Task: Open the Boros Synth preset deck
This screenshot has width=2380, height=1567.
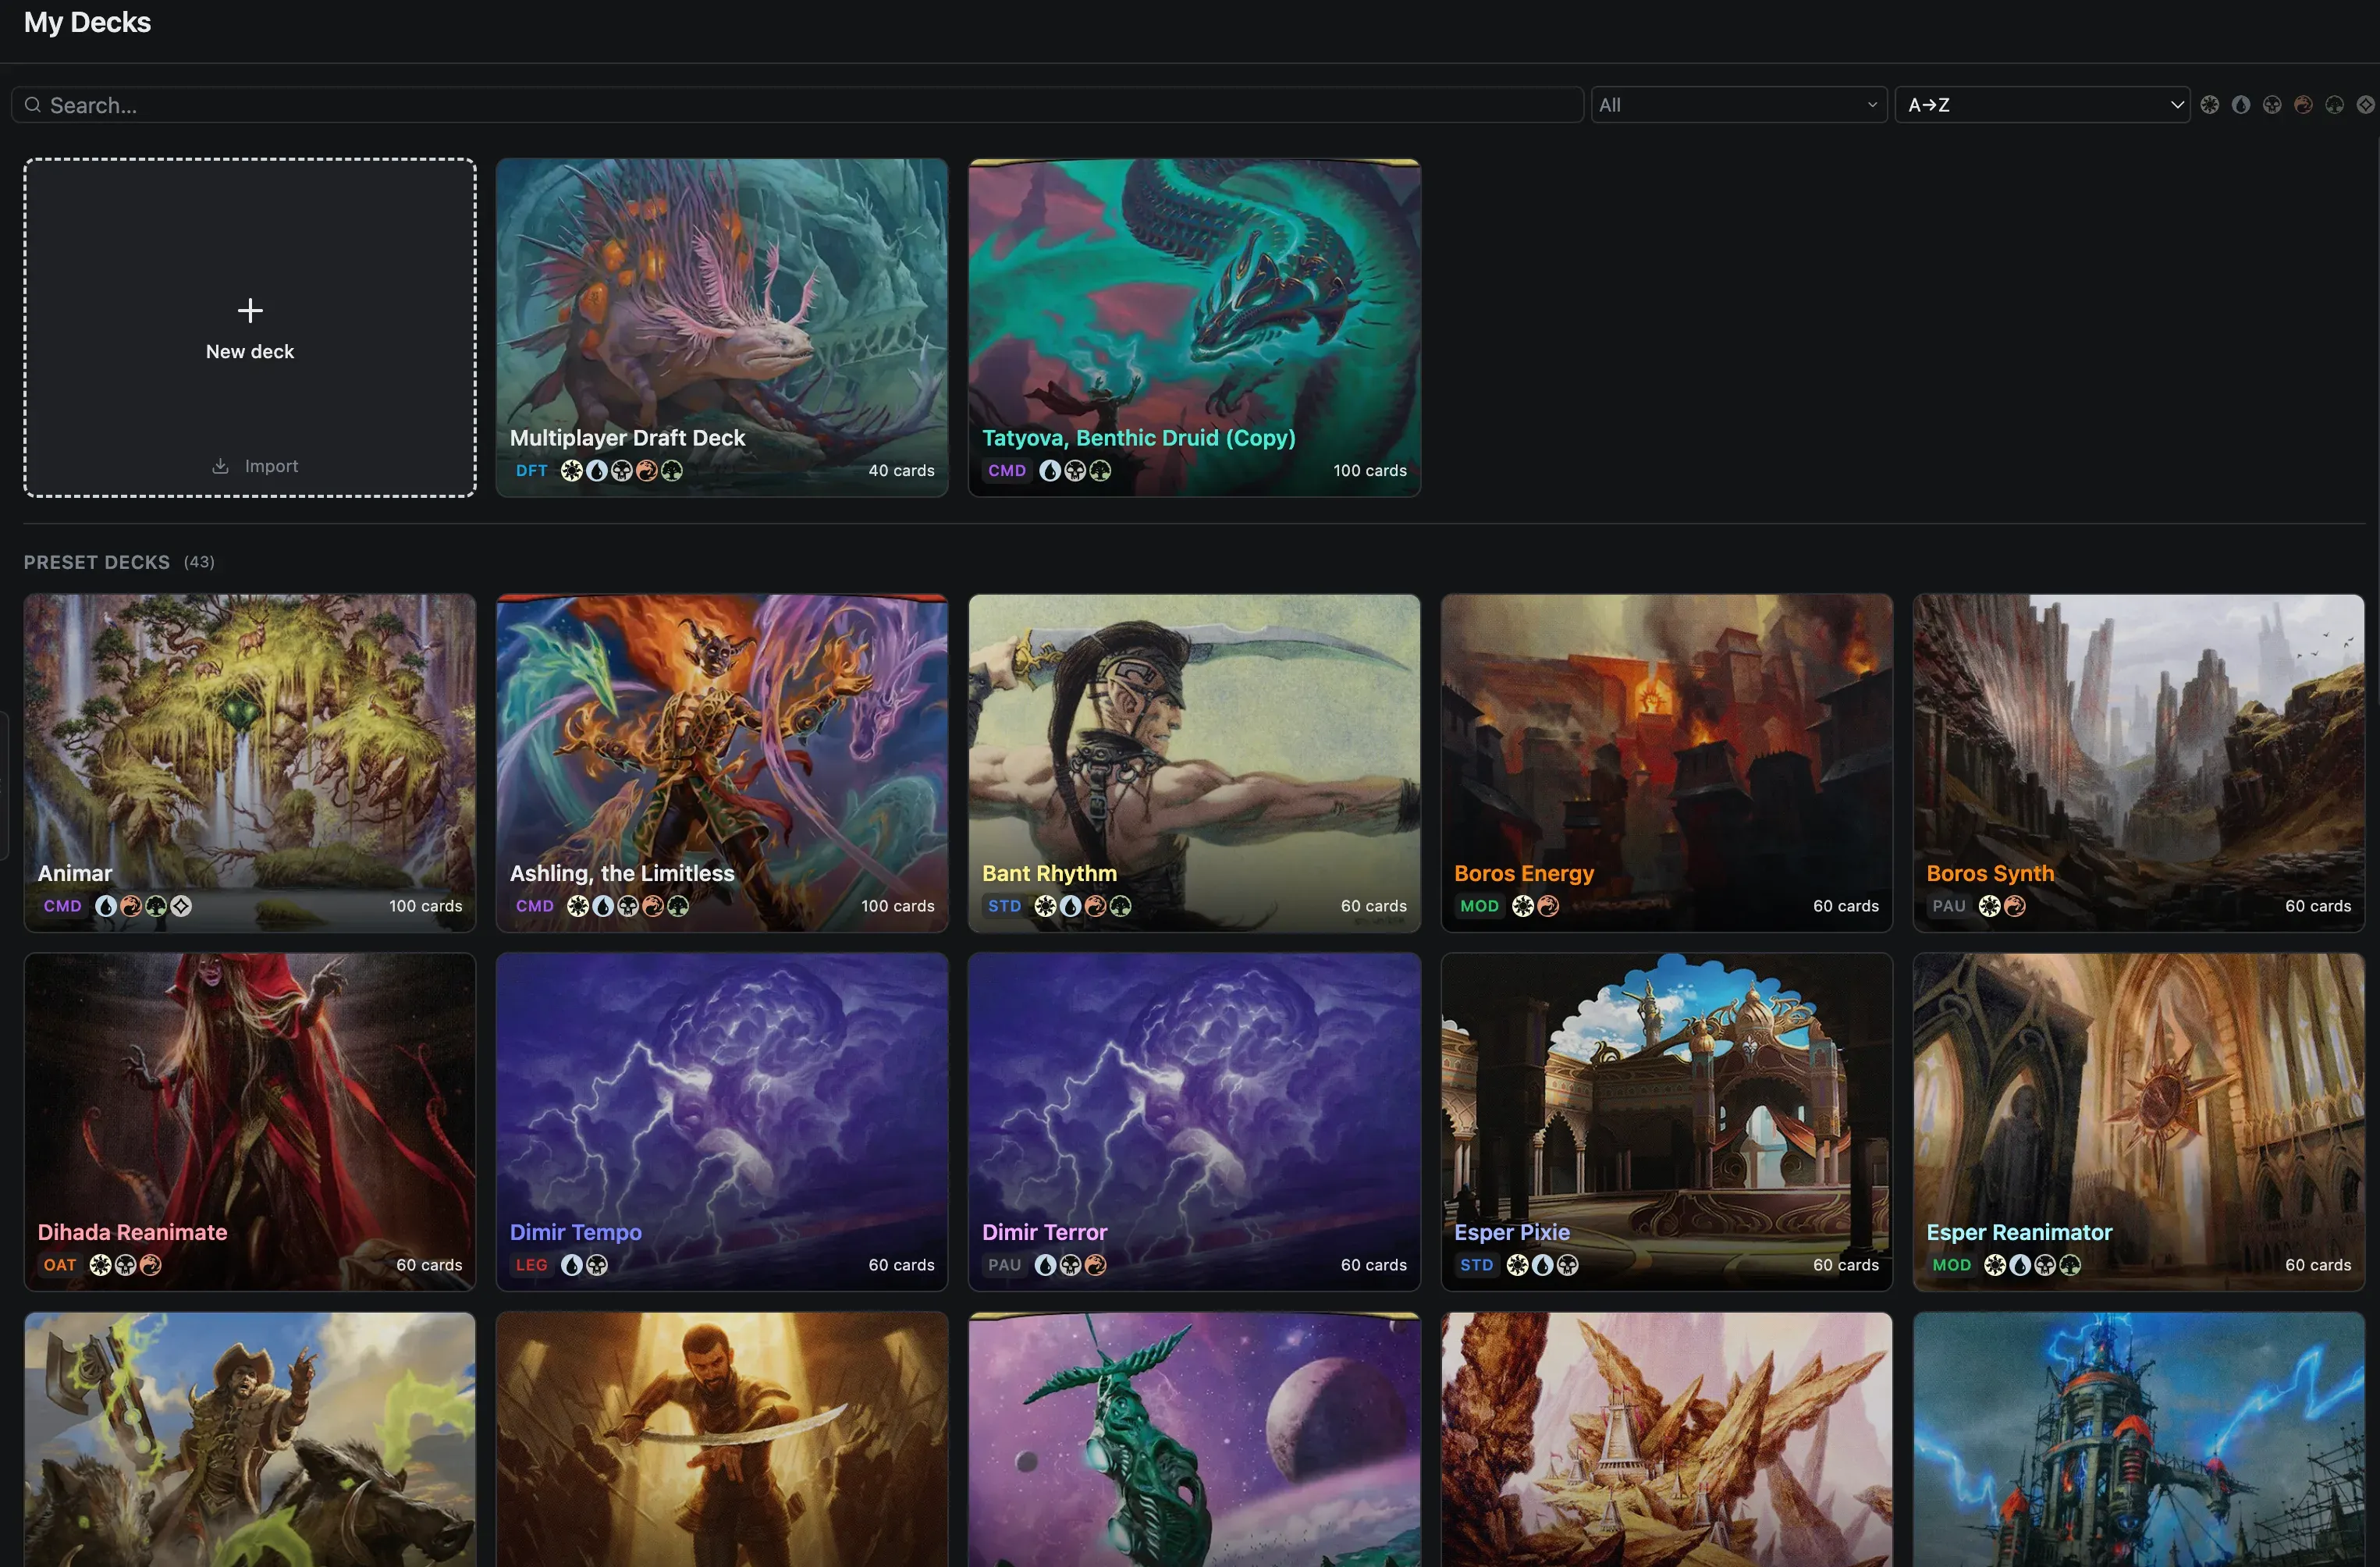Action: coord(2138,763)
